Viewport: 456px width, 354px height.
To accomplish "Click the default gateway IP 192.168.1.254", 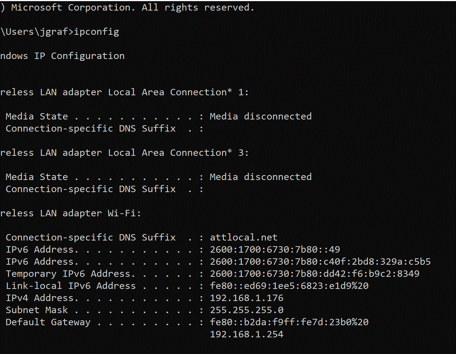I will (x=247, y=334).
